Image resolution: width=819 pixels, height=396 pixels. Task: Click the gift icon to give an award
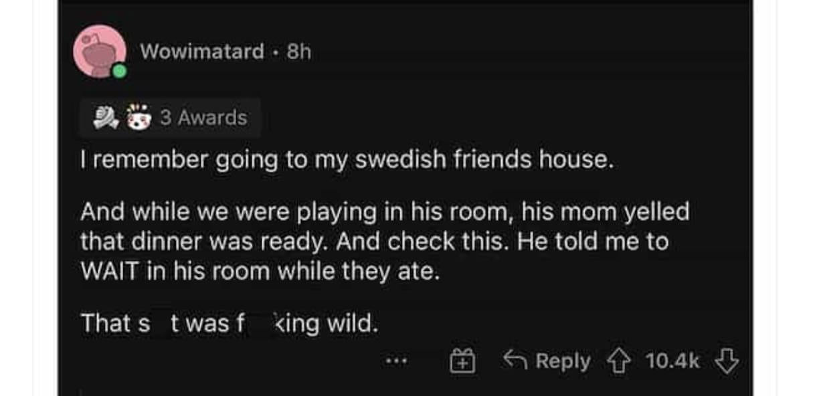[x=462, y=362]
